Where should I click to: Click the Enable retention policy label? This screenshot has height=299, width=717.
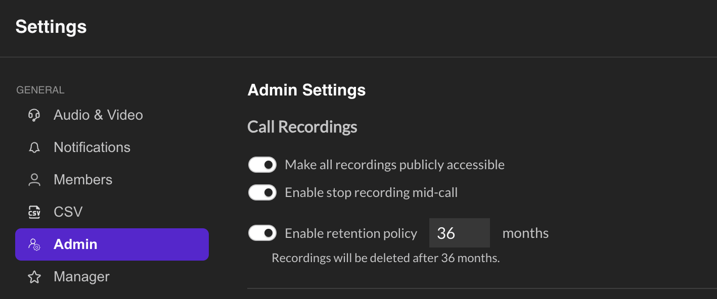coord(351,233)
